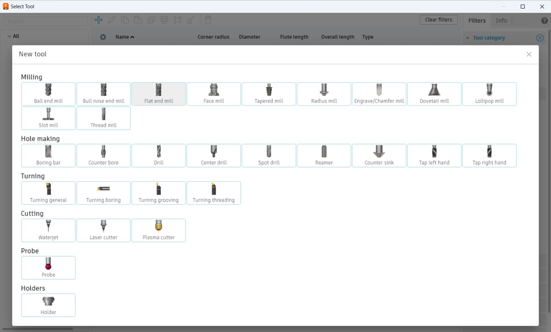The image size is (551, 332).
Task: Select the Radius mill tool
Action: tap(324, 94)
